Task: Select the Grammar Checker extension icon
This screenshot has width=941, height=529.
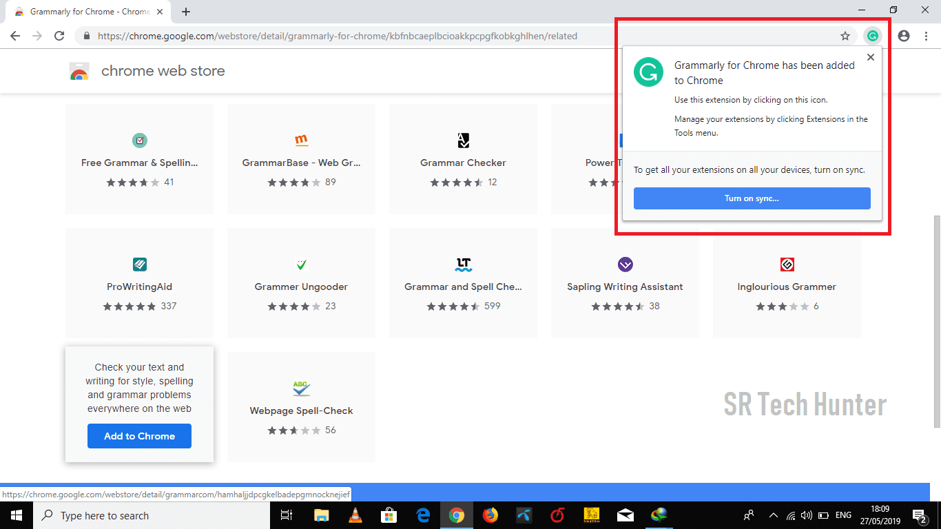Action: pos(463,140)
